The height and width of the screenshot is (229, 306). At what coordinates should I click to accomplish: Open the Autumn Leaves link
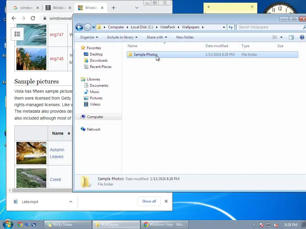pyautogui.click(x=57, y=153)
